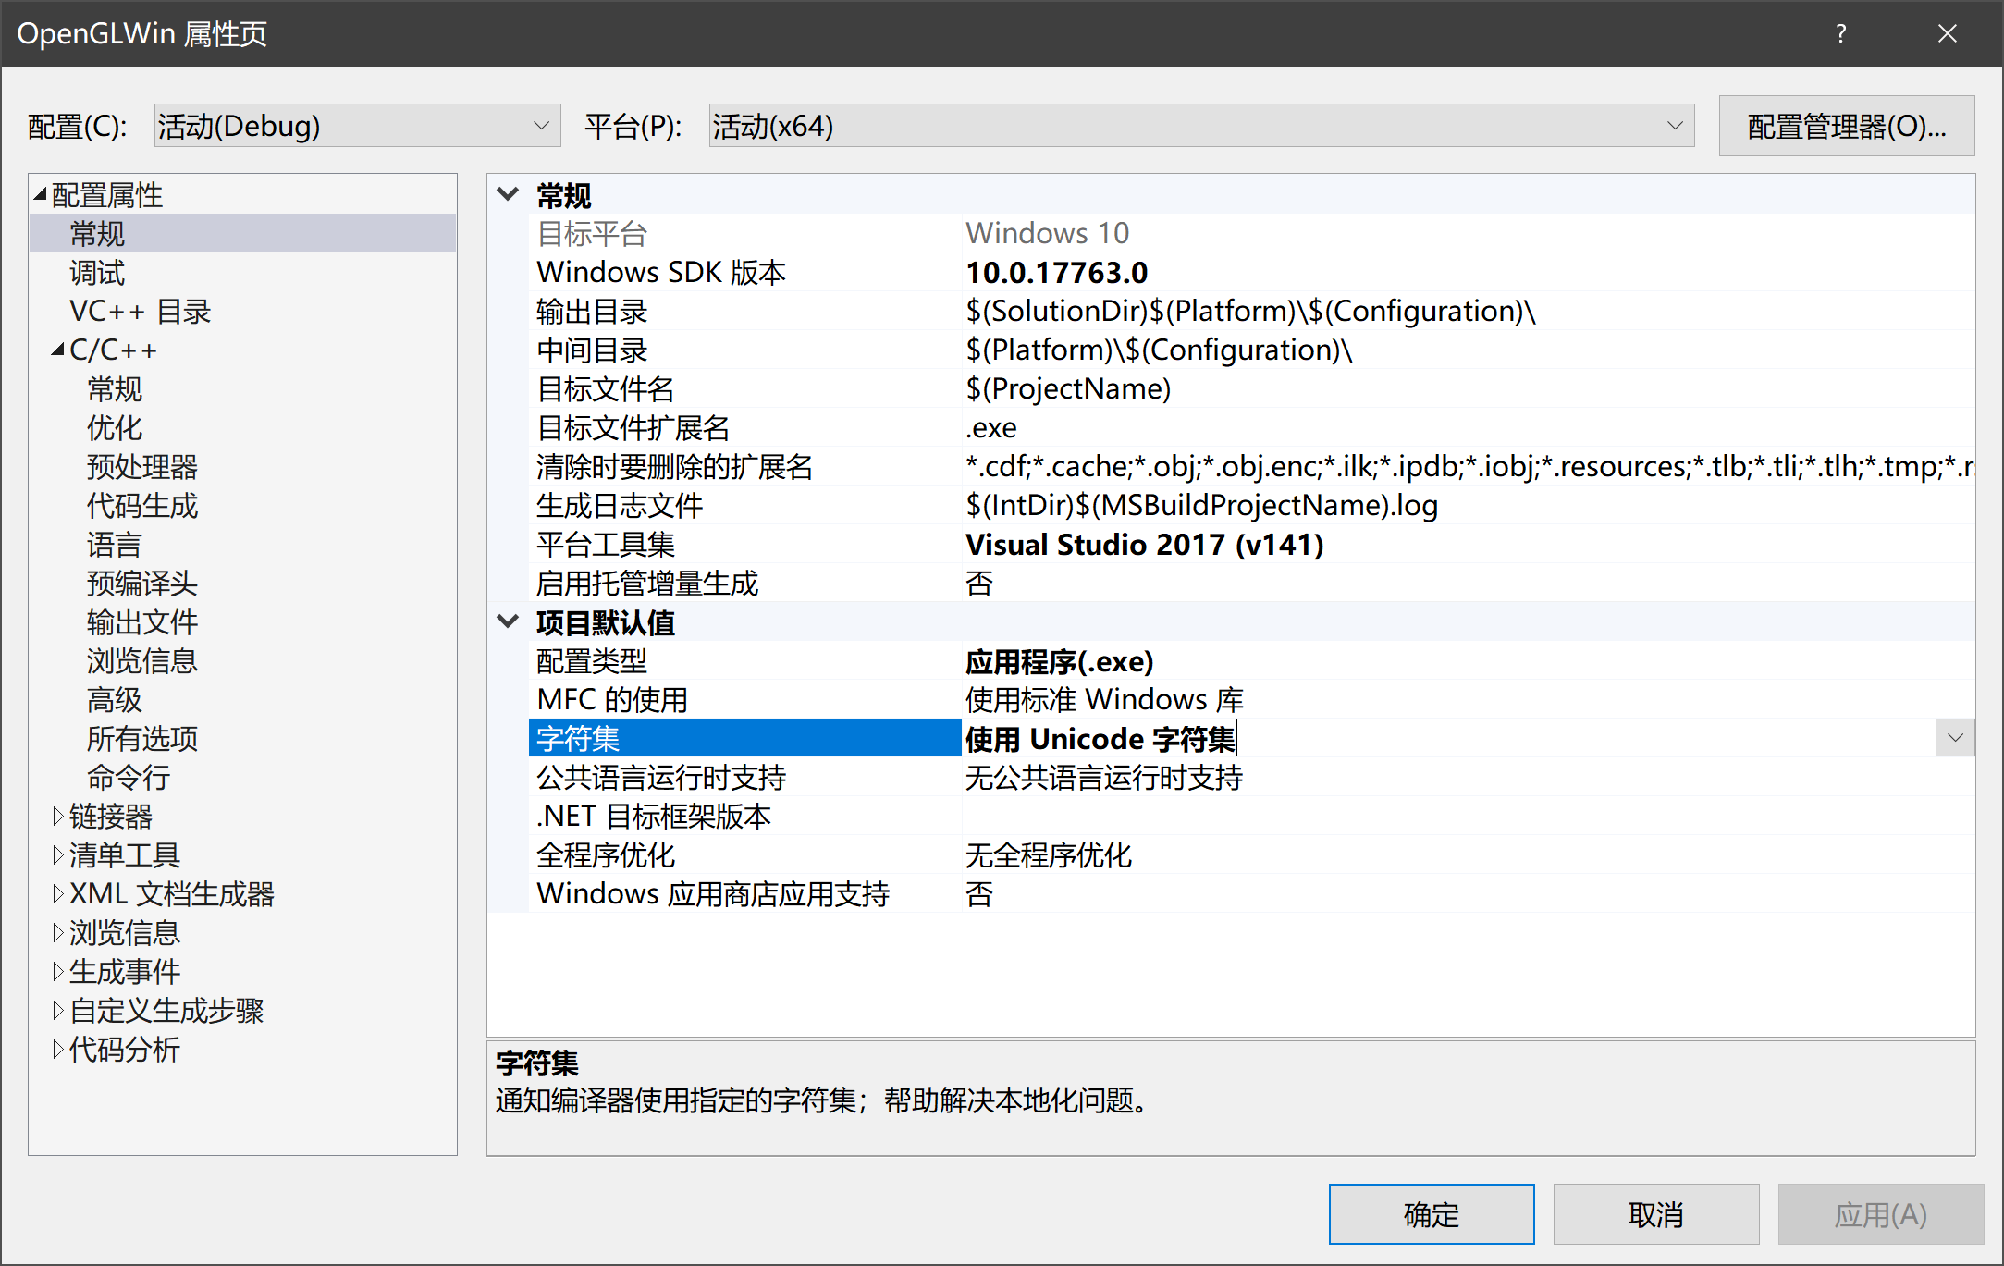Screen dimensions: 2004x1266
Task: Collapse the 项目默认值 section chevron
Action: (x=508, y=621)
